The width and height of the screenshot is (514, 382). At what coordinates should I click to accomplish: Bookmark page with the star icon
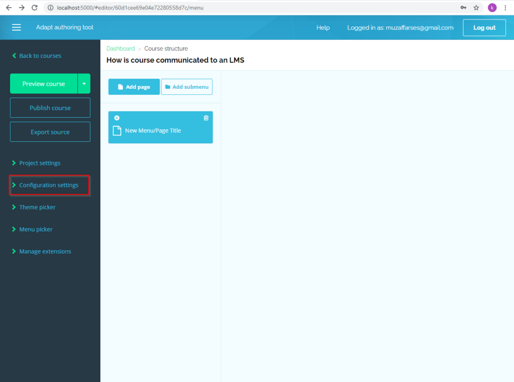pyautogui.click(x=476, y=7)
